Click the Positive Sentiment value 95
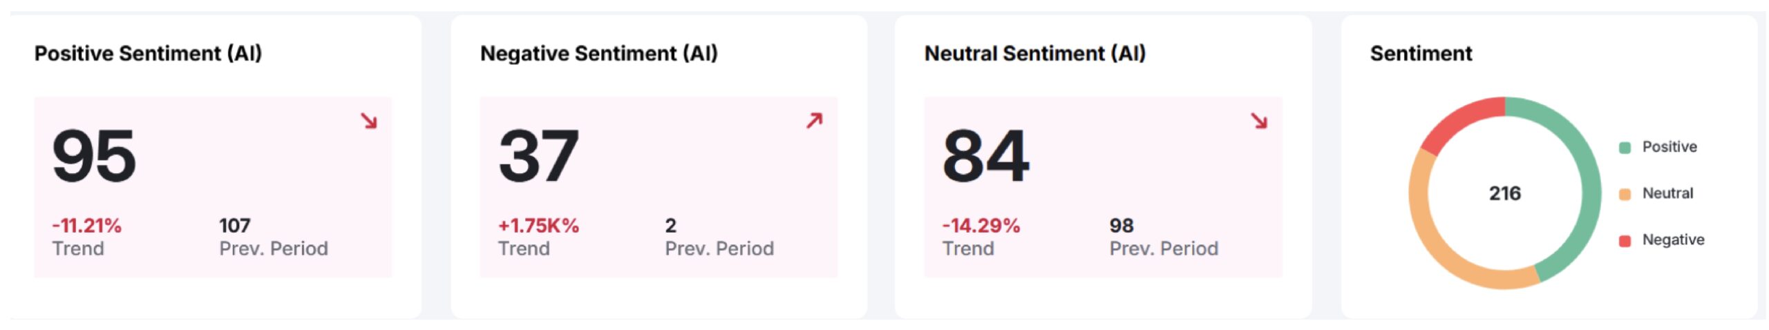 tap(94, 157)
